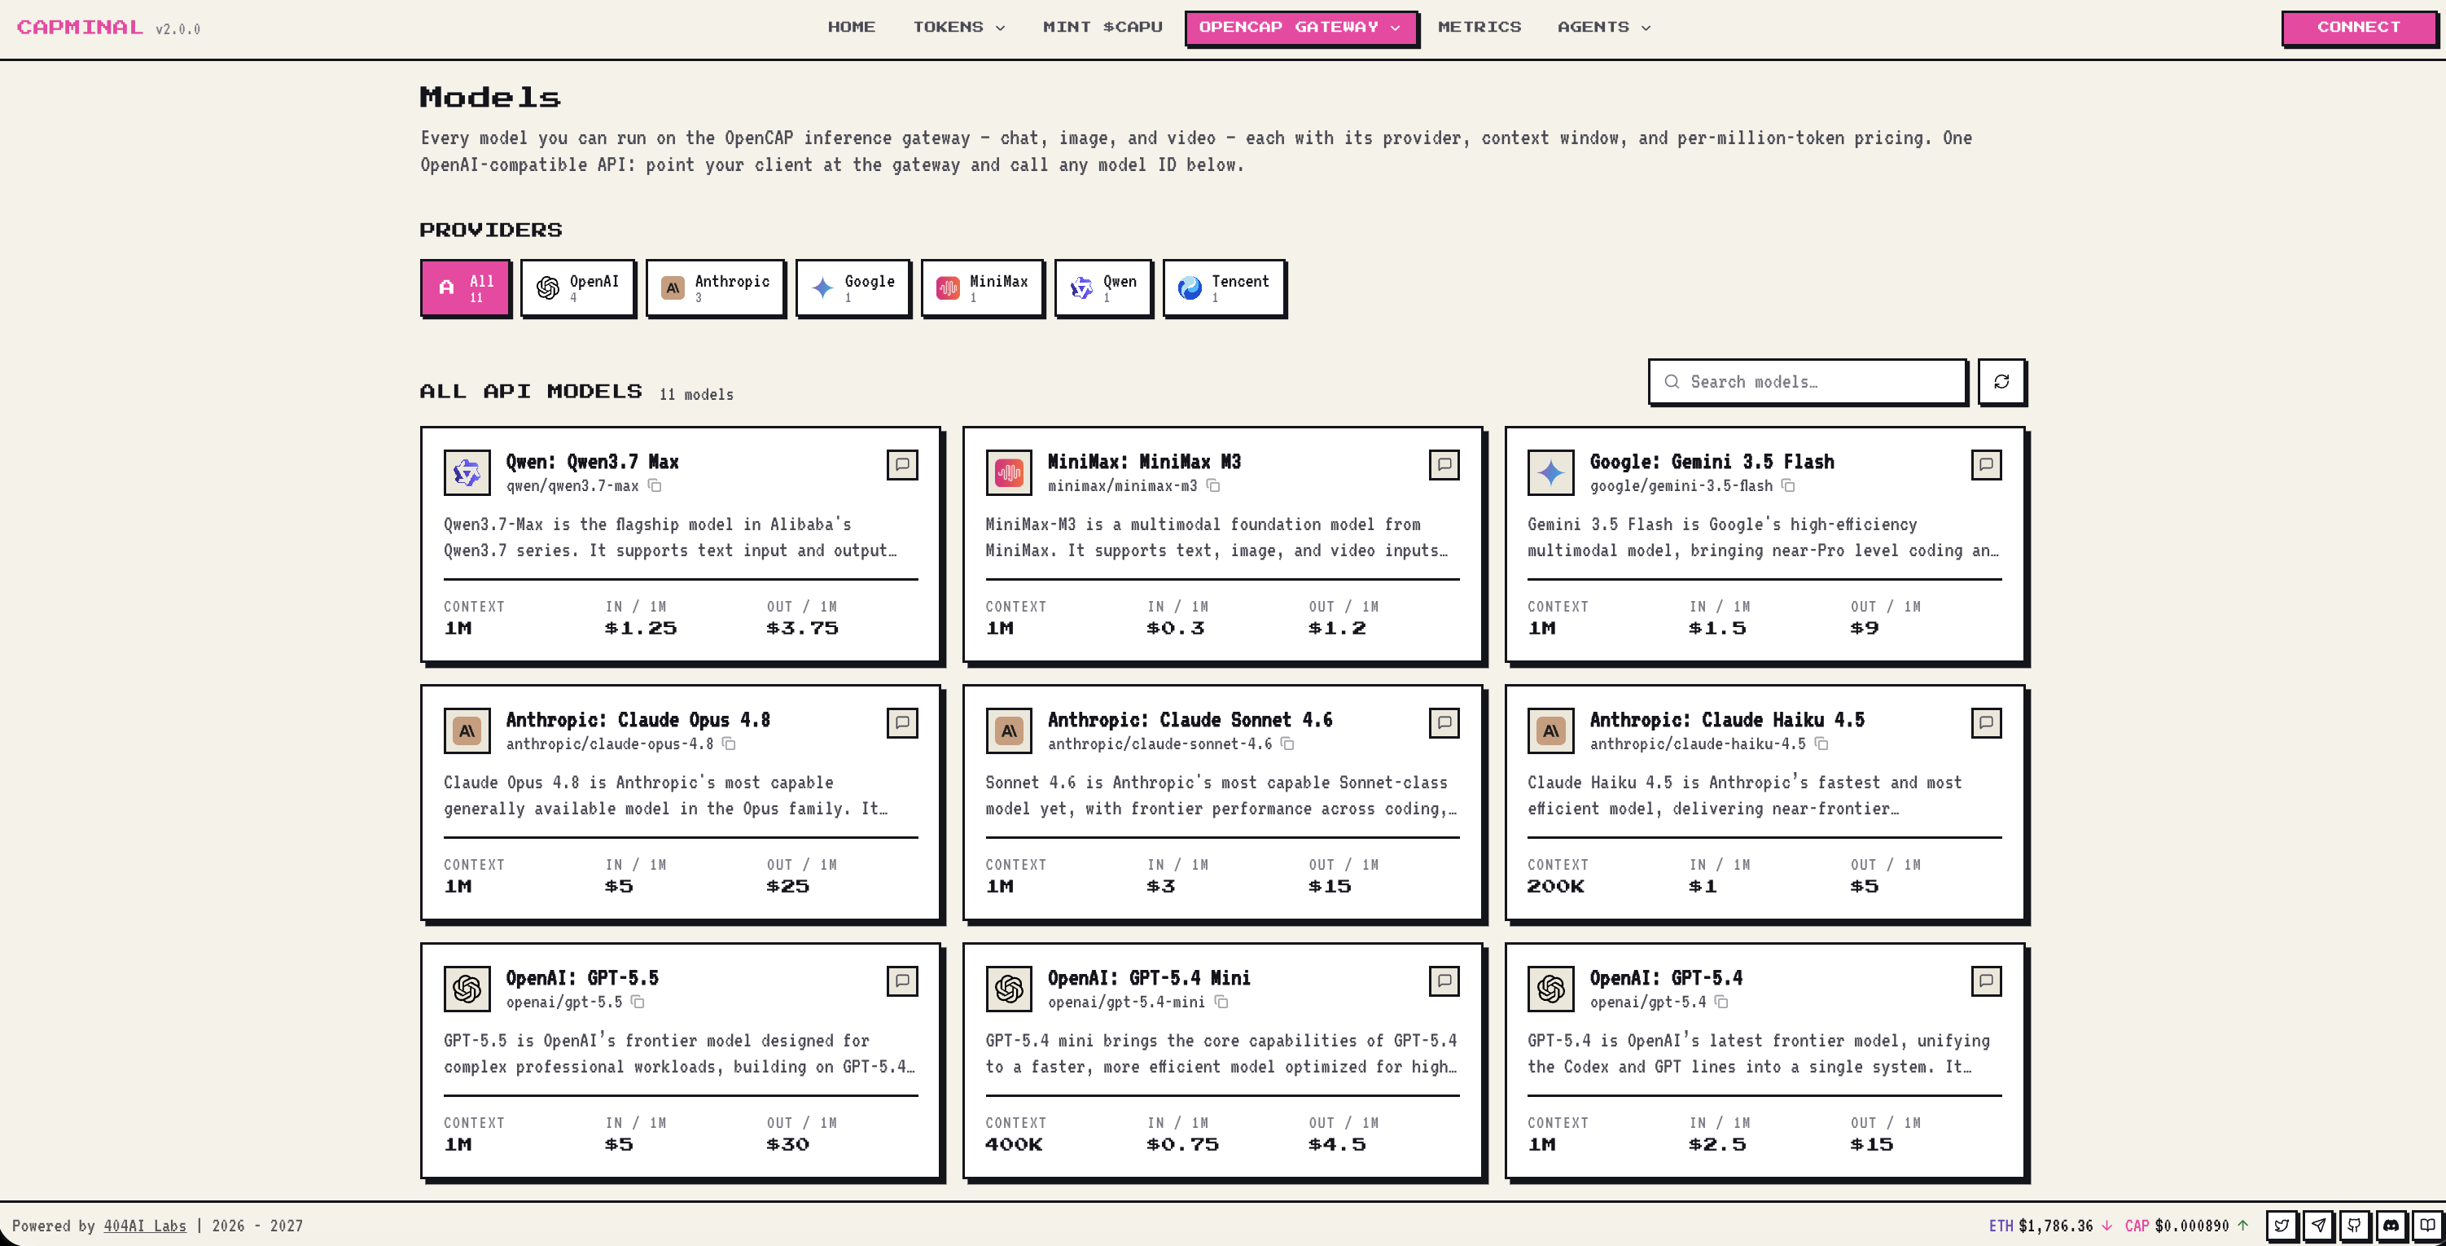Click the Qwen logo on Qwen3.7 Max card
2446x1246 pixels.
pyautogui.click(x=467, y=472)
